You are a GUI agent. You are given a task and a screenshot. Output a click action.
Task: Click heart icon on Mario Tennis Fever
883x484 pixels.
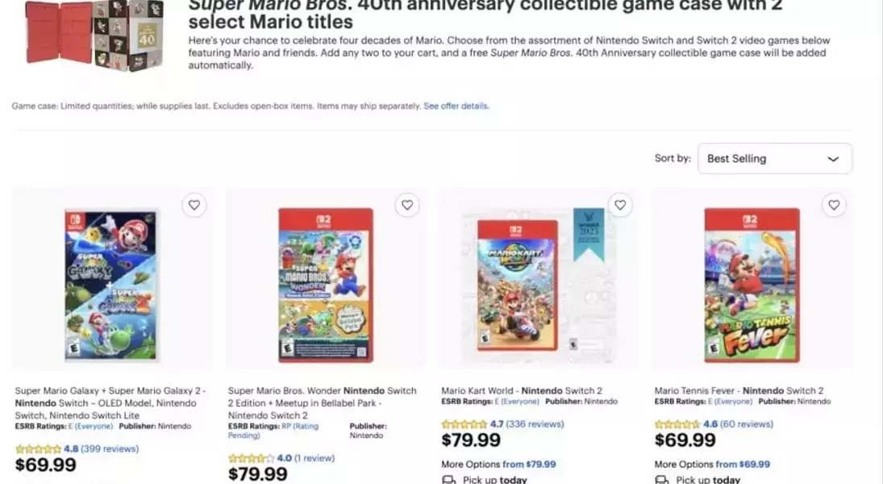click(834, 206)
